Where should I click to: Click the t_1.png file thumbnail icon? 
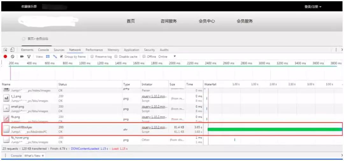[6, 98]
